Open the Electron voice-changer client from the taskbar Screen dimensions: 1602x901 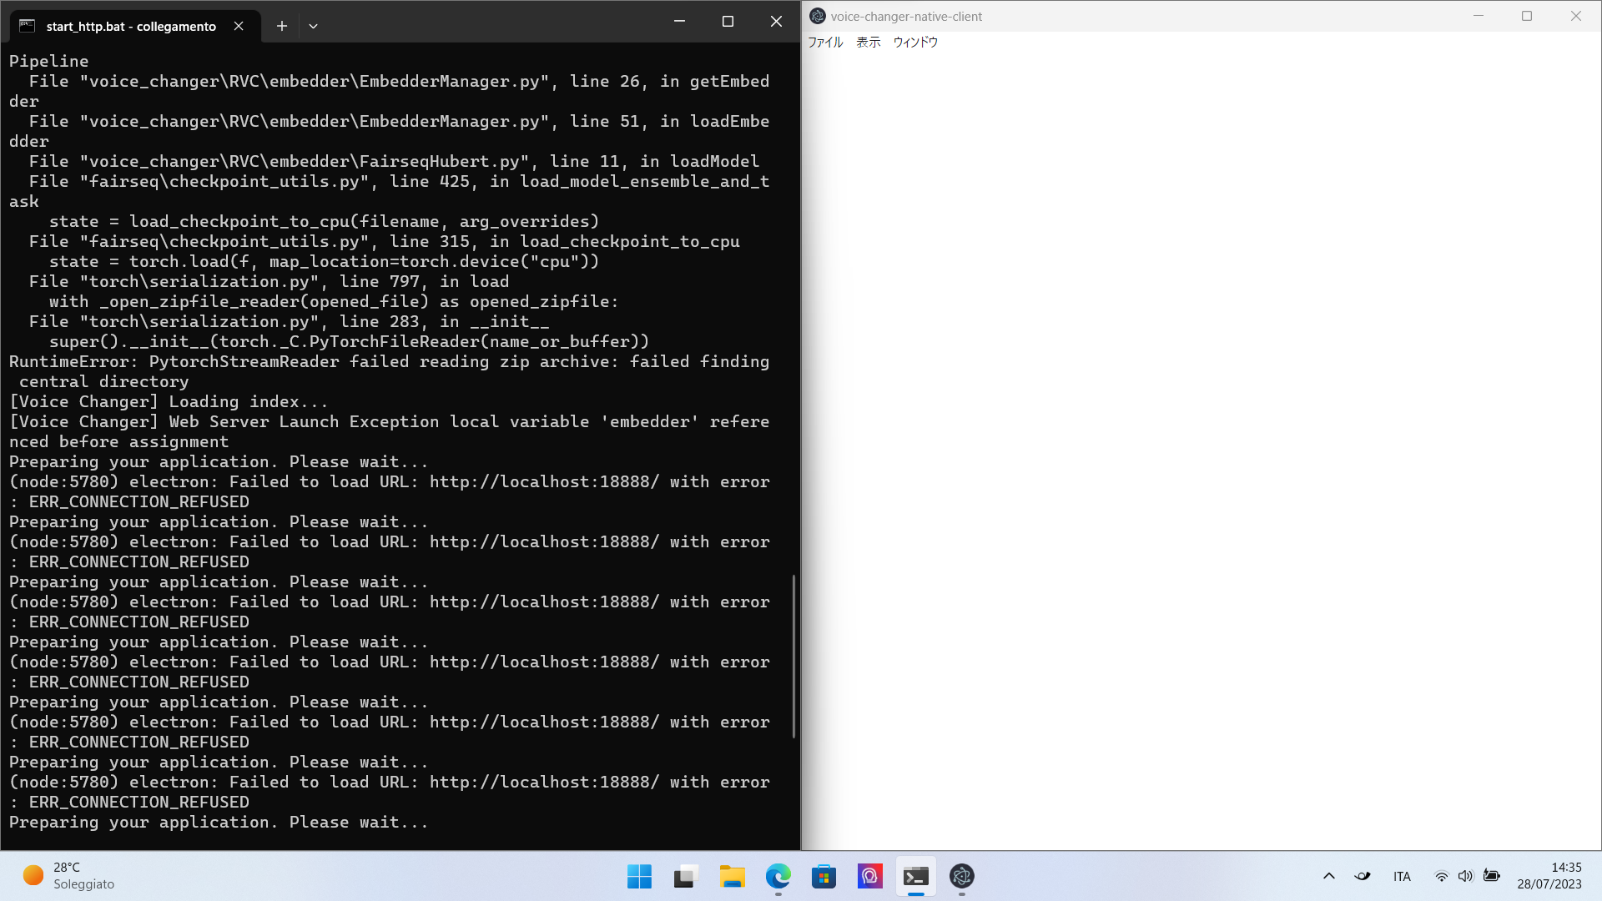click(963, 877)
